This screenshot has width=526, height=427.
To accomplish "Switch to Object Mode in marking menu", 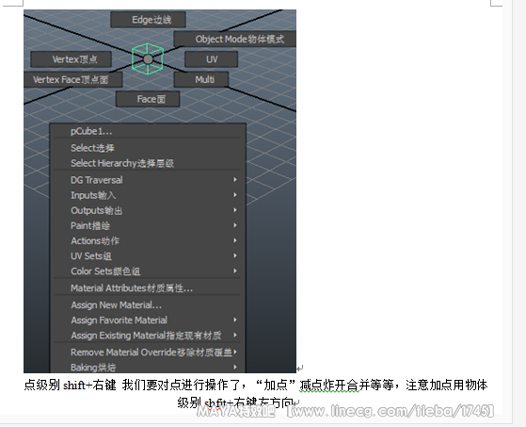I will coord(235,40).
